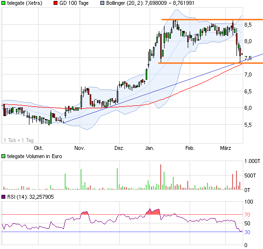Viewport: 263px width, 249px height.
Task: Click the RSI 100 axis label
Action: tap(249, 202)
